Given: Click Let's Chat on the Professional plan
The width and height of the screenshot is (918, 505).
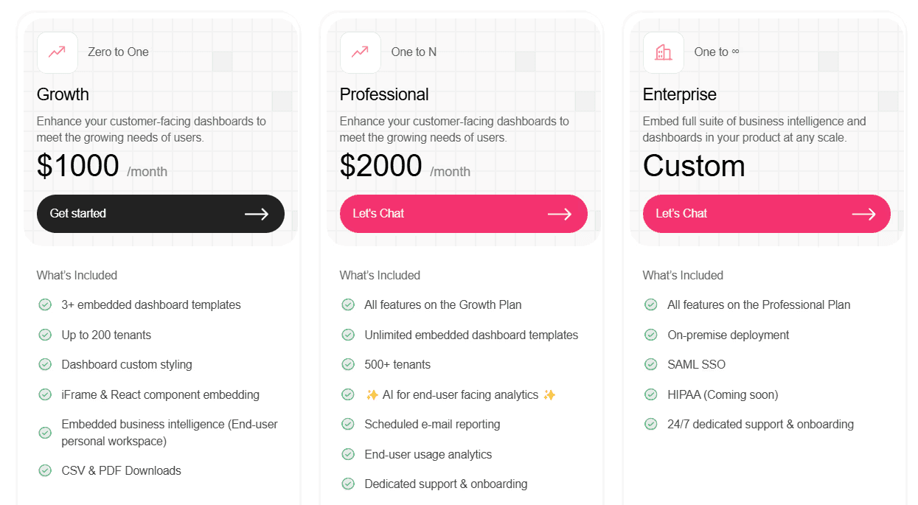Looking at the screenshot, I should click(x=463, y=214).
